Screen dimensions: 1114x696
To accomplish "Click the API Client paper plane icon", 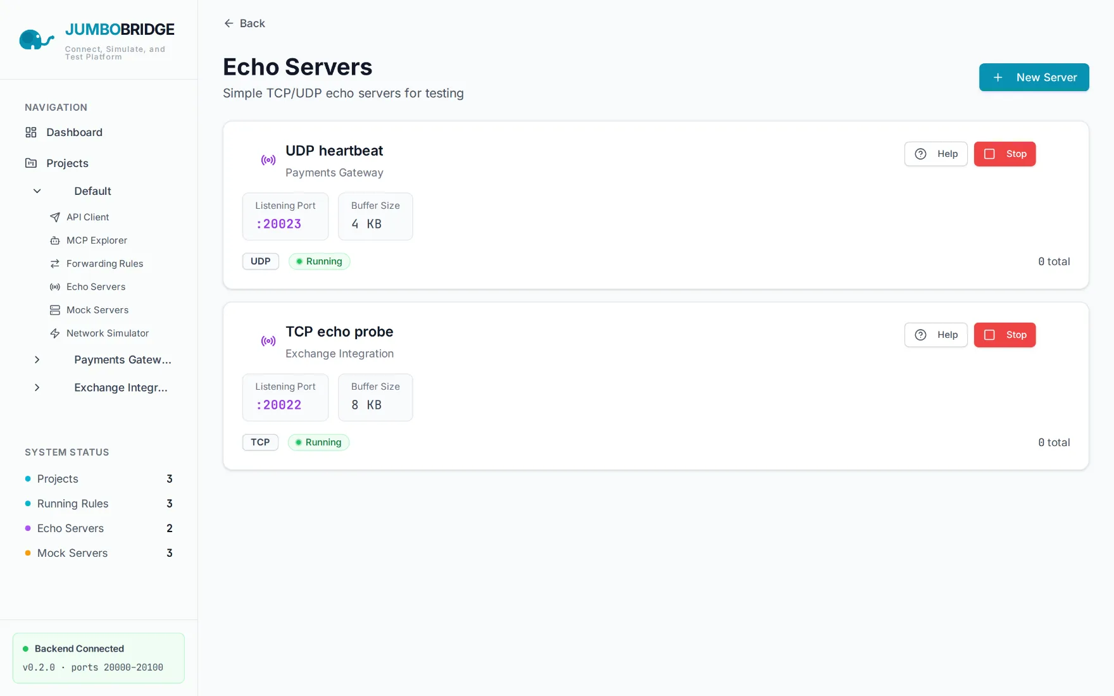I will click(x=55, y=217).
